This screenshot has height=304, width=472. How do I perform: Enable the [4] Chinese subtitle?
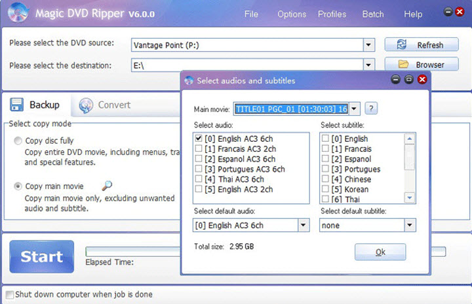click(325, 179)
